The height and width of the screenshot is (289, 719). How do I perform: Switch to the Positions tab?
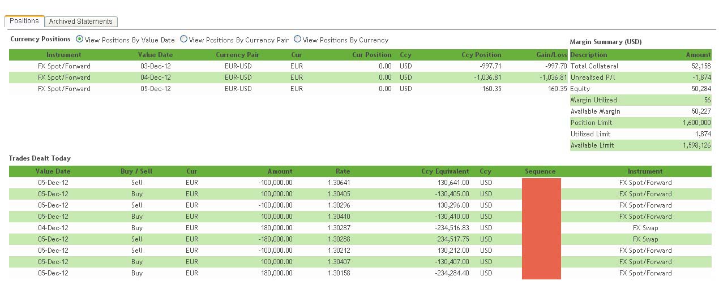coord(24,21)
